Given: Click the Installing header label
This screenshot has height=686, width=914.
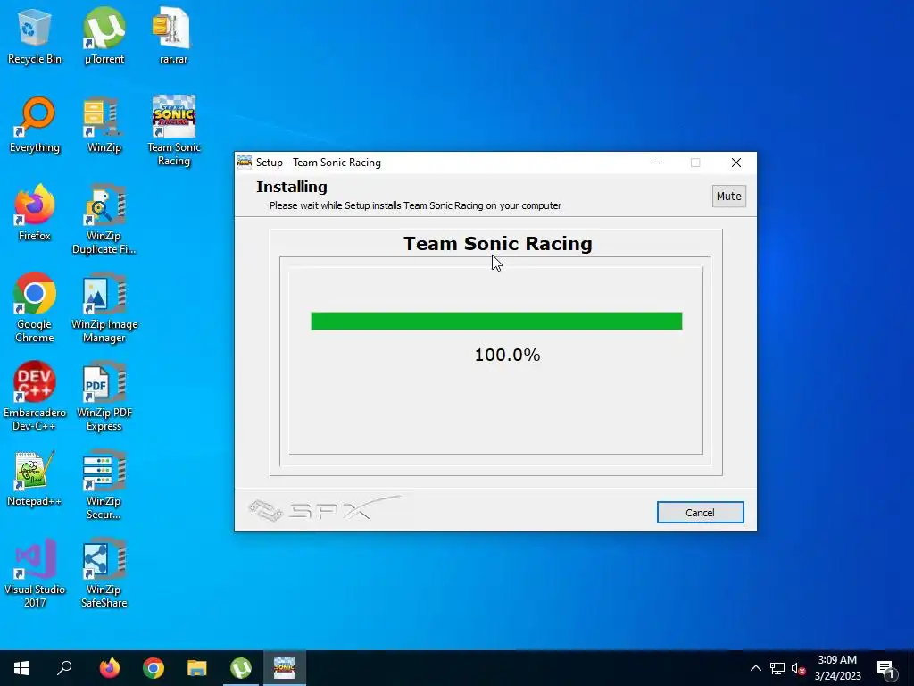Looking at the screenshot, I should click(292, 187).
